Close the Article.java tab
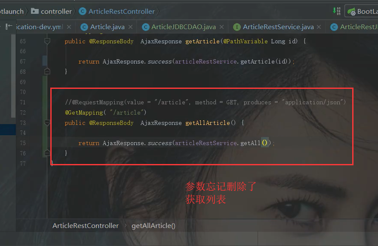The width and height of the screenshot is (378, 246). coord(130,27)
